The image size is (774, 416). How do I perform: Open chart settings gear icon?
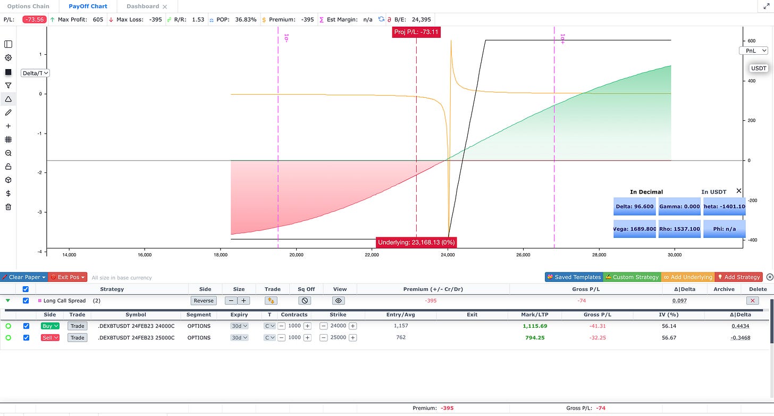point(8,58)
